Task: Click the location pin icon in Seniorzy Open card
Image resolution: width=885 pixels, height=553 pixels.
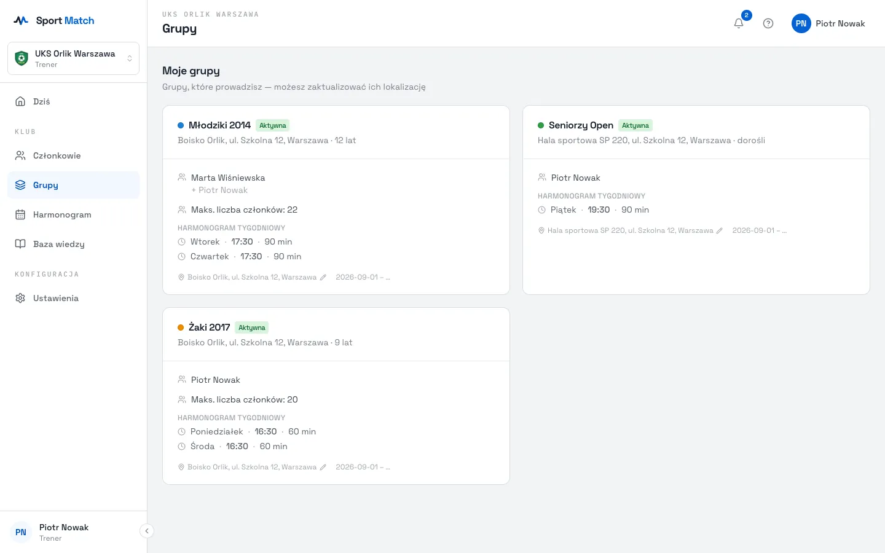Action: 541,230
